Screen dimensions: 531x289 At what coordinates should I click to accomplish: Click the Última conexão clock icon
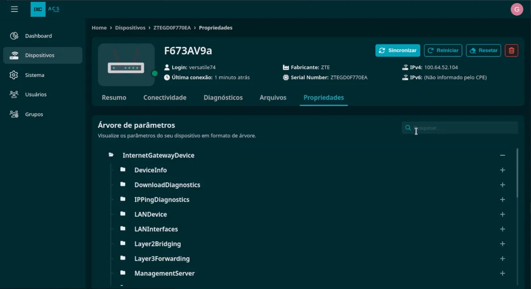click(x=167, y=77)
